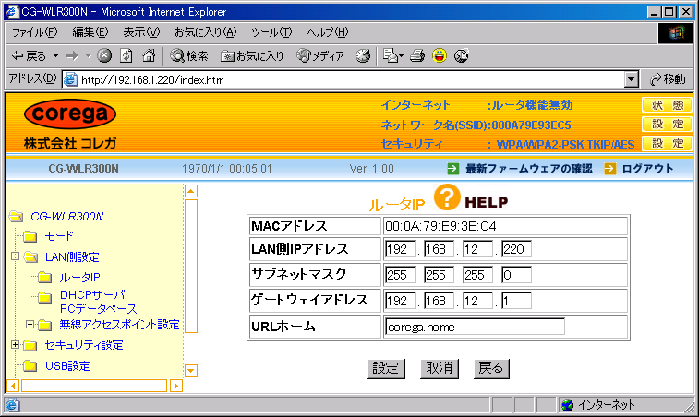Open the Forward button history dropdown arrow
This screenshot has height=417, width=699.
tap(89, 56)
